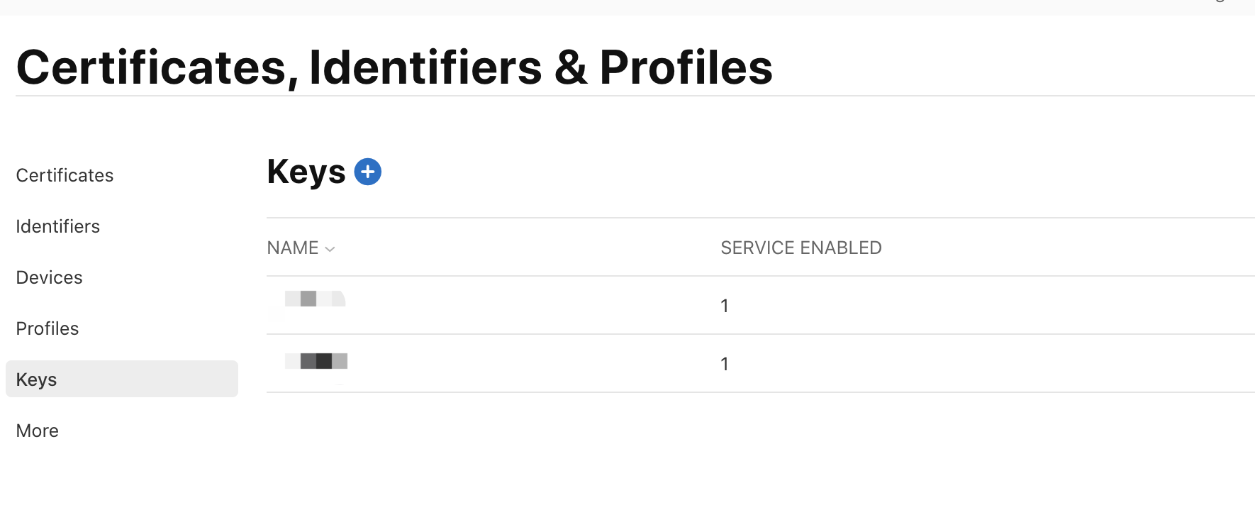Viewport: 1255px width, 532px height.
Task: Click the service count 1 in the first key row
Action: 725,306
